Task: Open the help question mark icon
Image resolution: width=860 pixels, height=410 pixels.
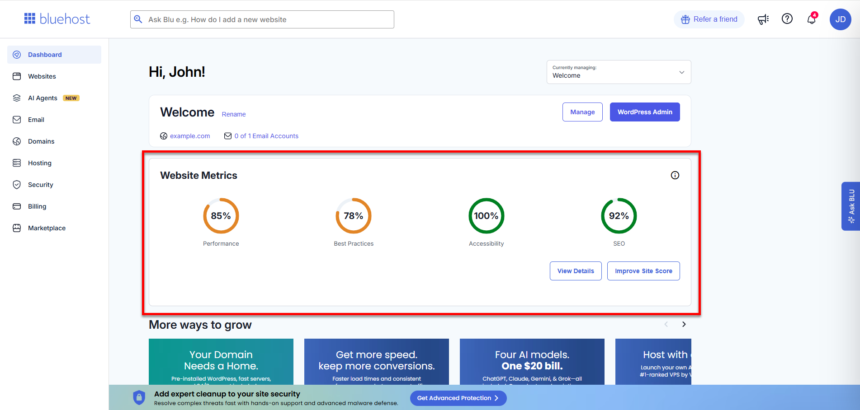Action: tap(787, 19)
